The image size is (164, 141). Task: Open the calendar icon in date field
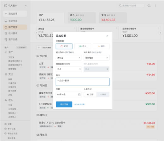pyautogui.click(x=79, y=94)
